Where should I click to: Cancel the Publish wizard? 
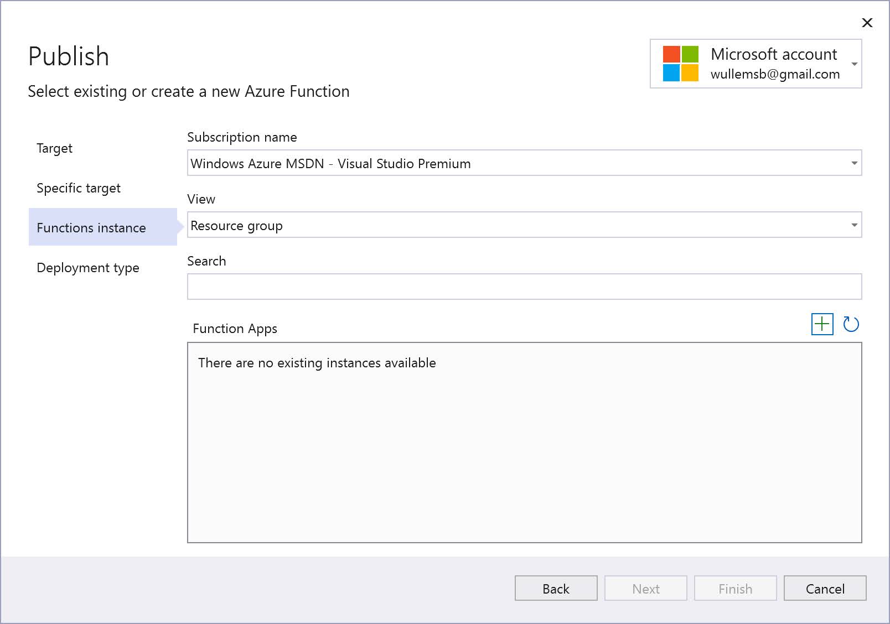tap(825, 588)
